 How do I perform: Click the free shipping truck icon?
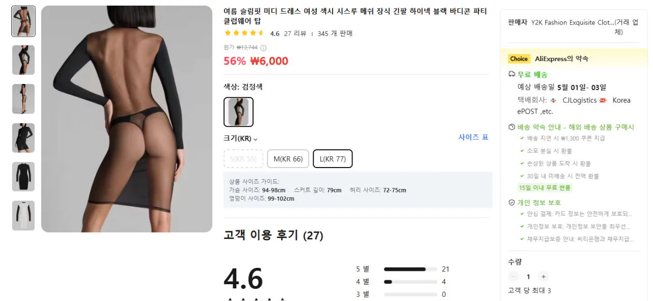[x=512, y=74]
